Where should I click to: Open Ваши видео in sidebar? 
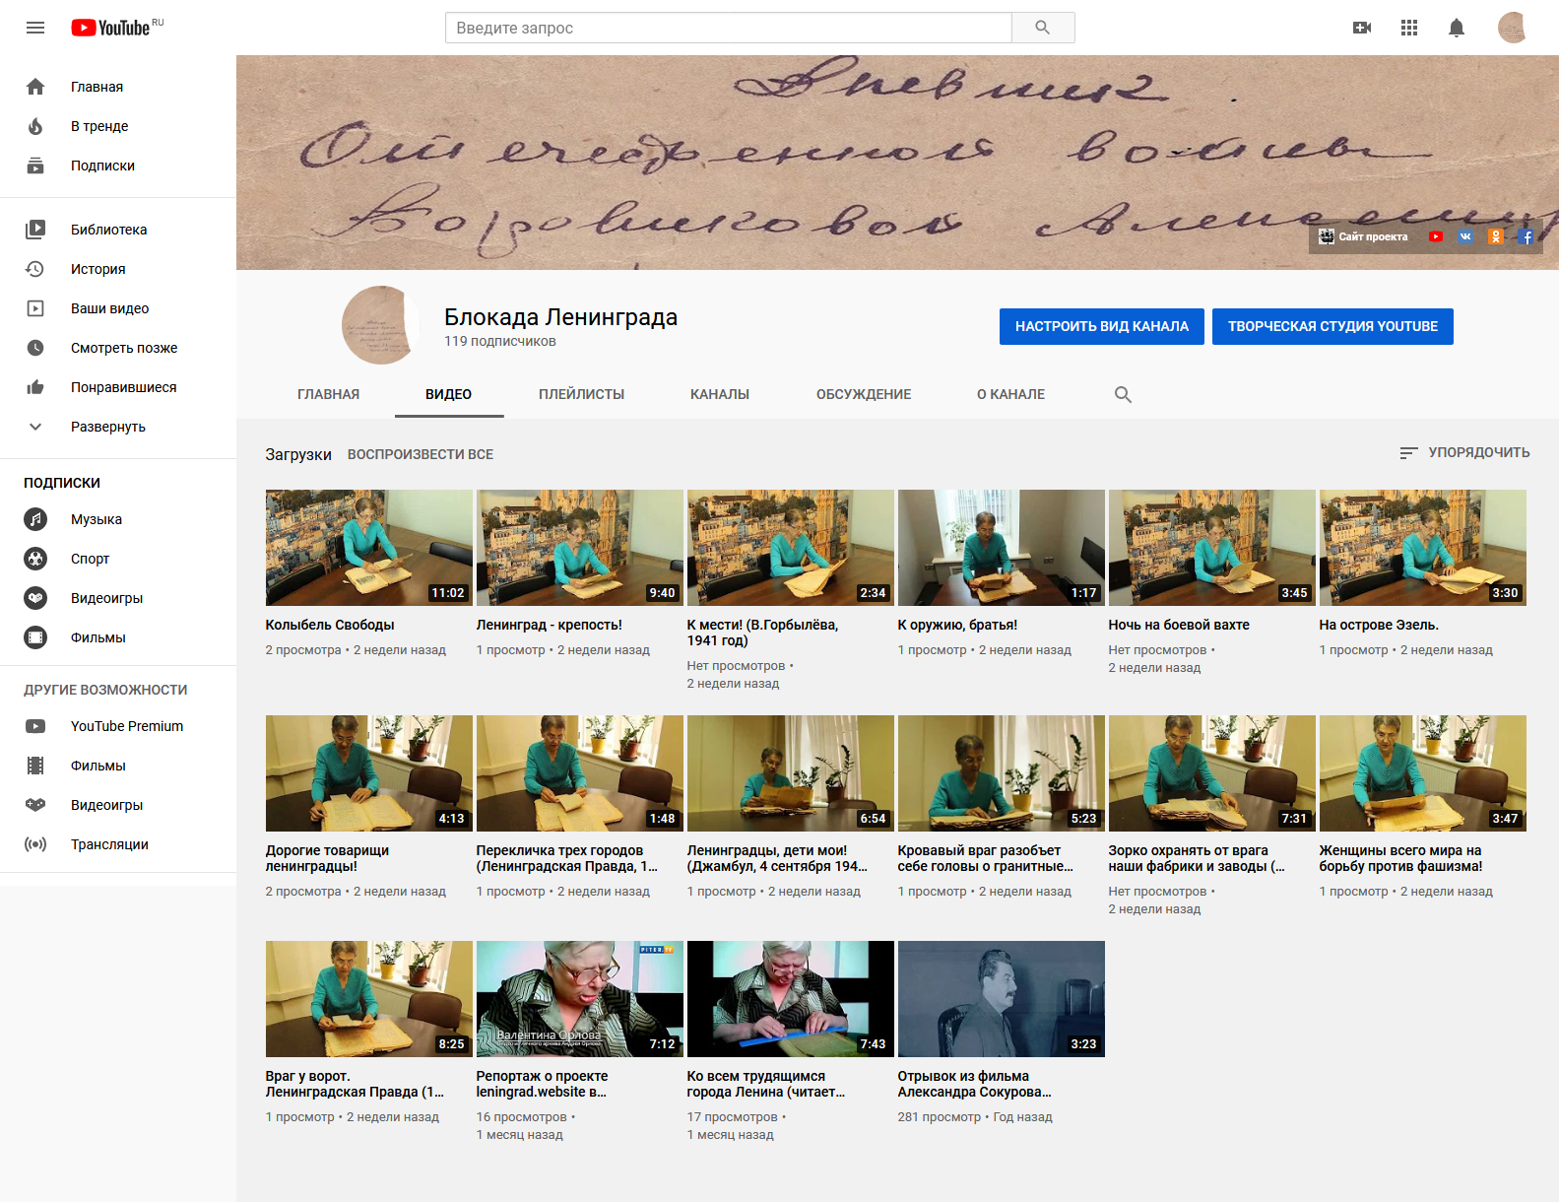point(118,308)
